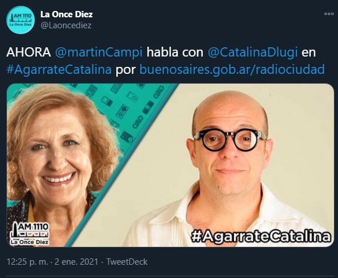Click the tweet timestamp 12:25 p. m. · 2 ene. 2021
The width and height of the screenshot is (338, 278).
(x=53, y=262)
